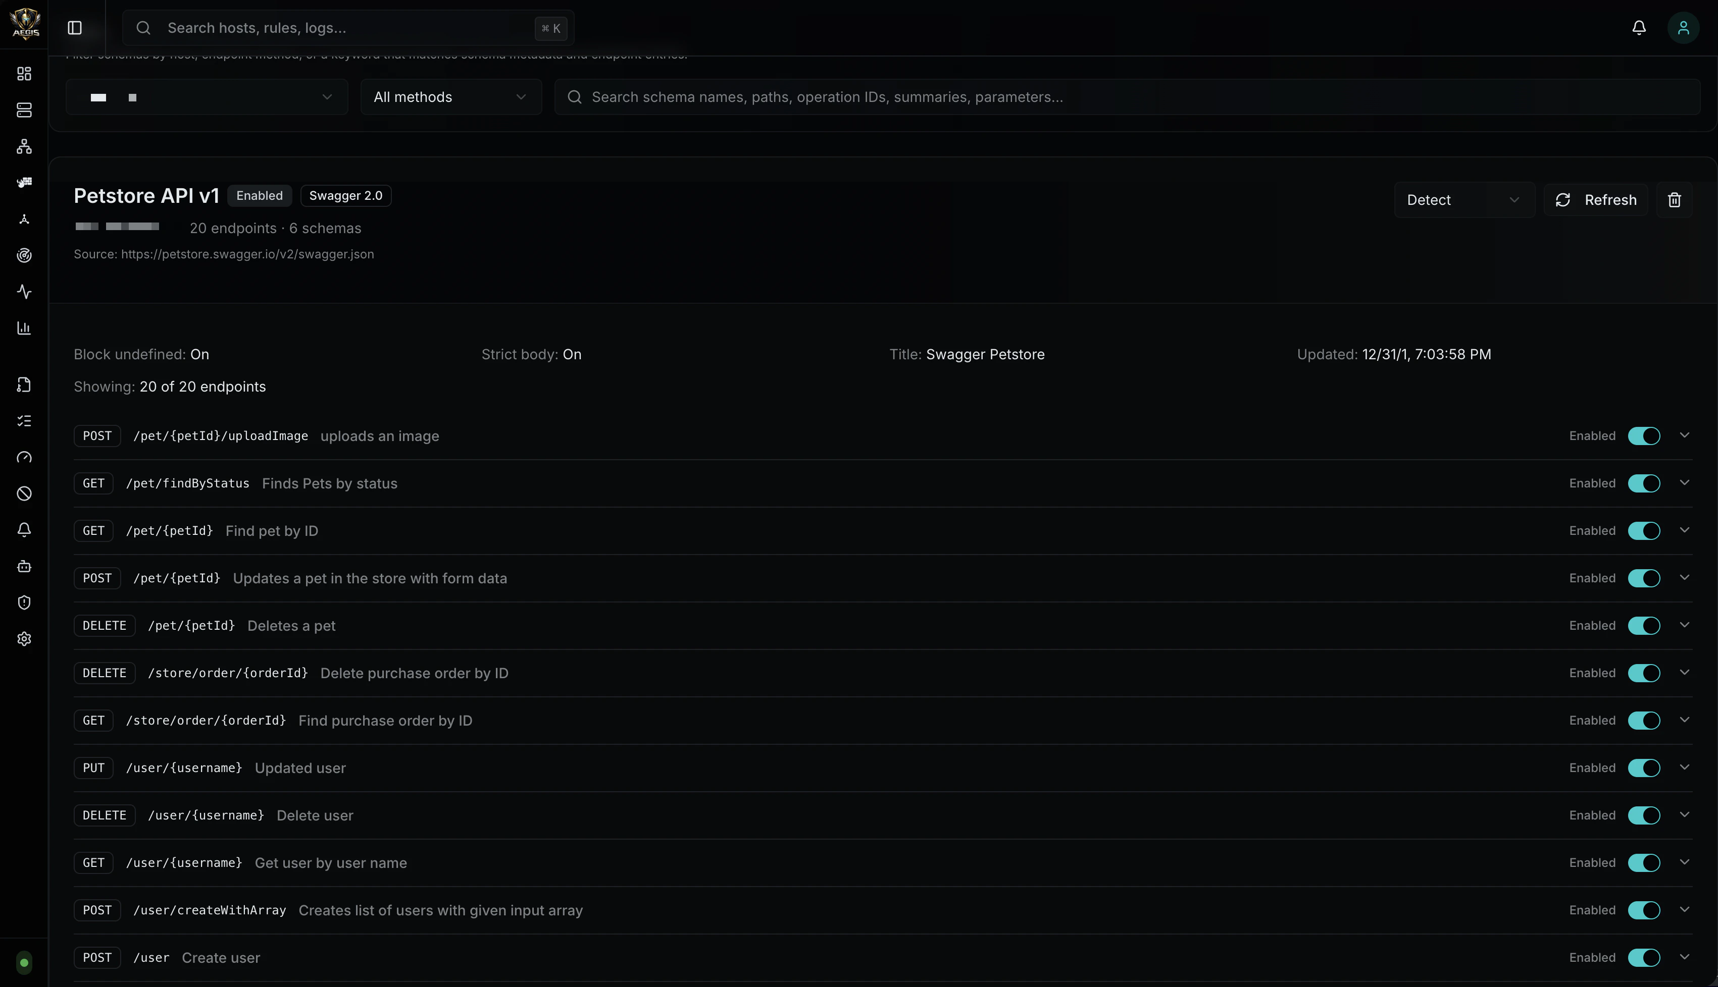Open the All methods dropdown
The image size is (1718, 987).
[450, 97]
